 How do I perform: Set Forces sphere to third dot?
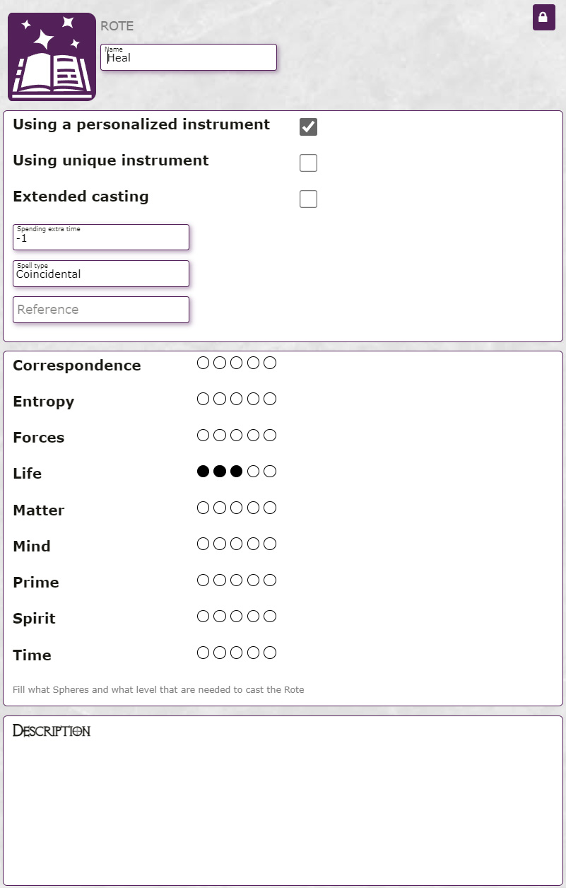tap(237, 435)
